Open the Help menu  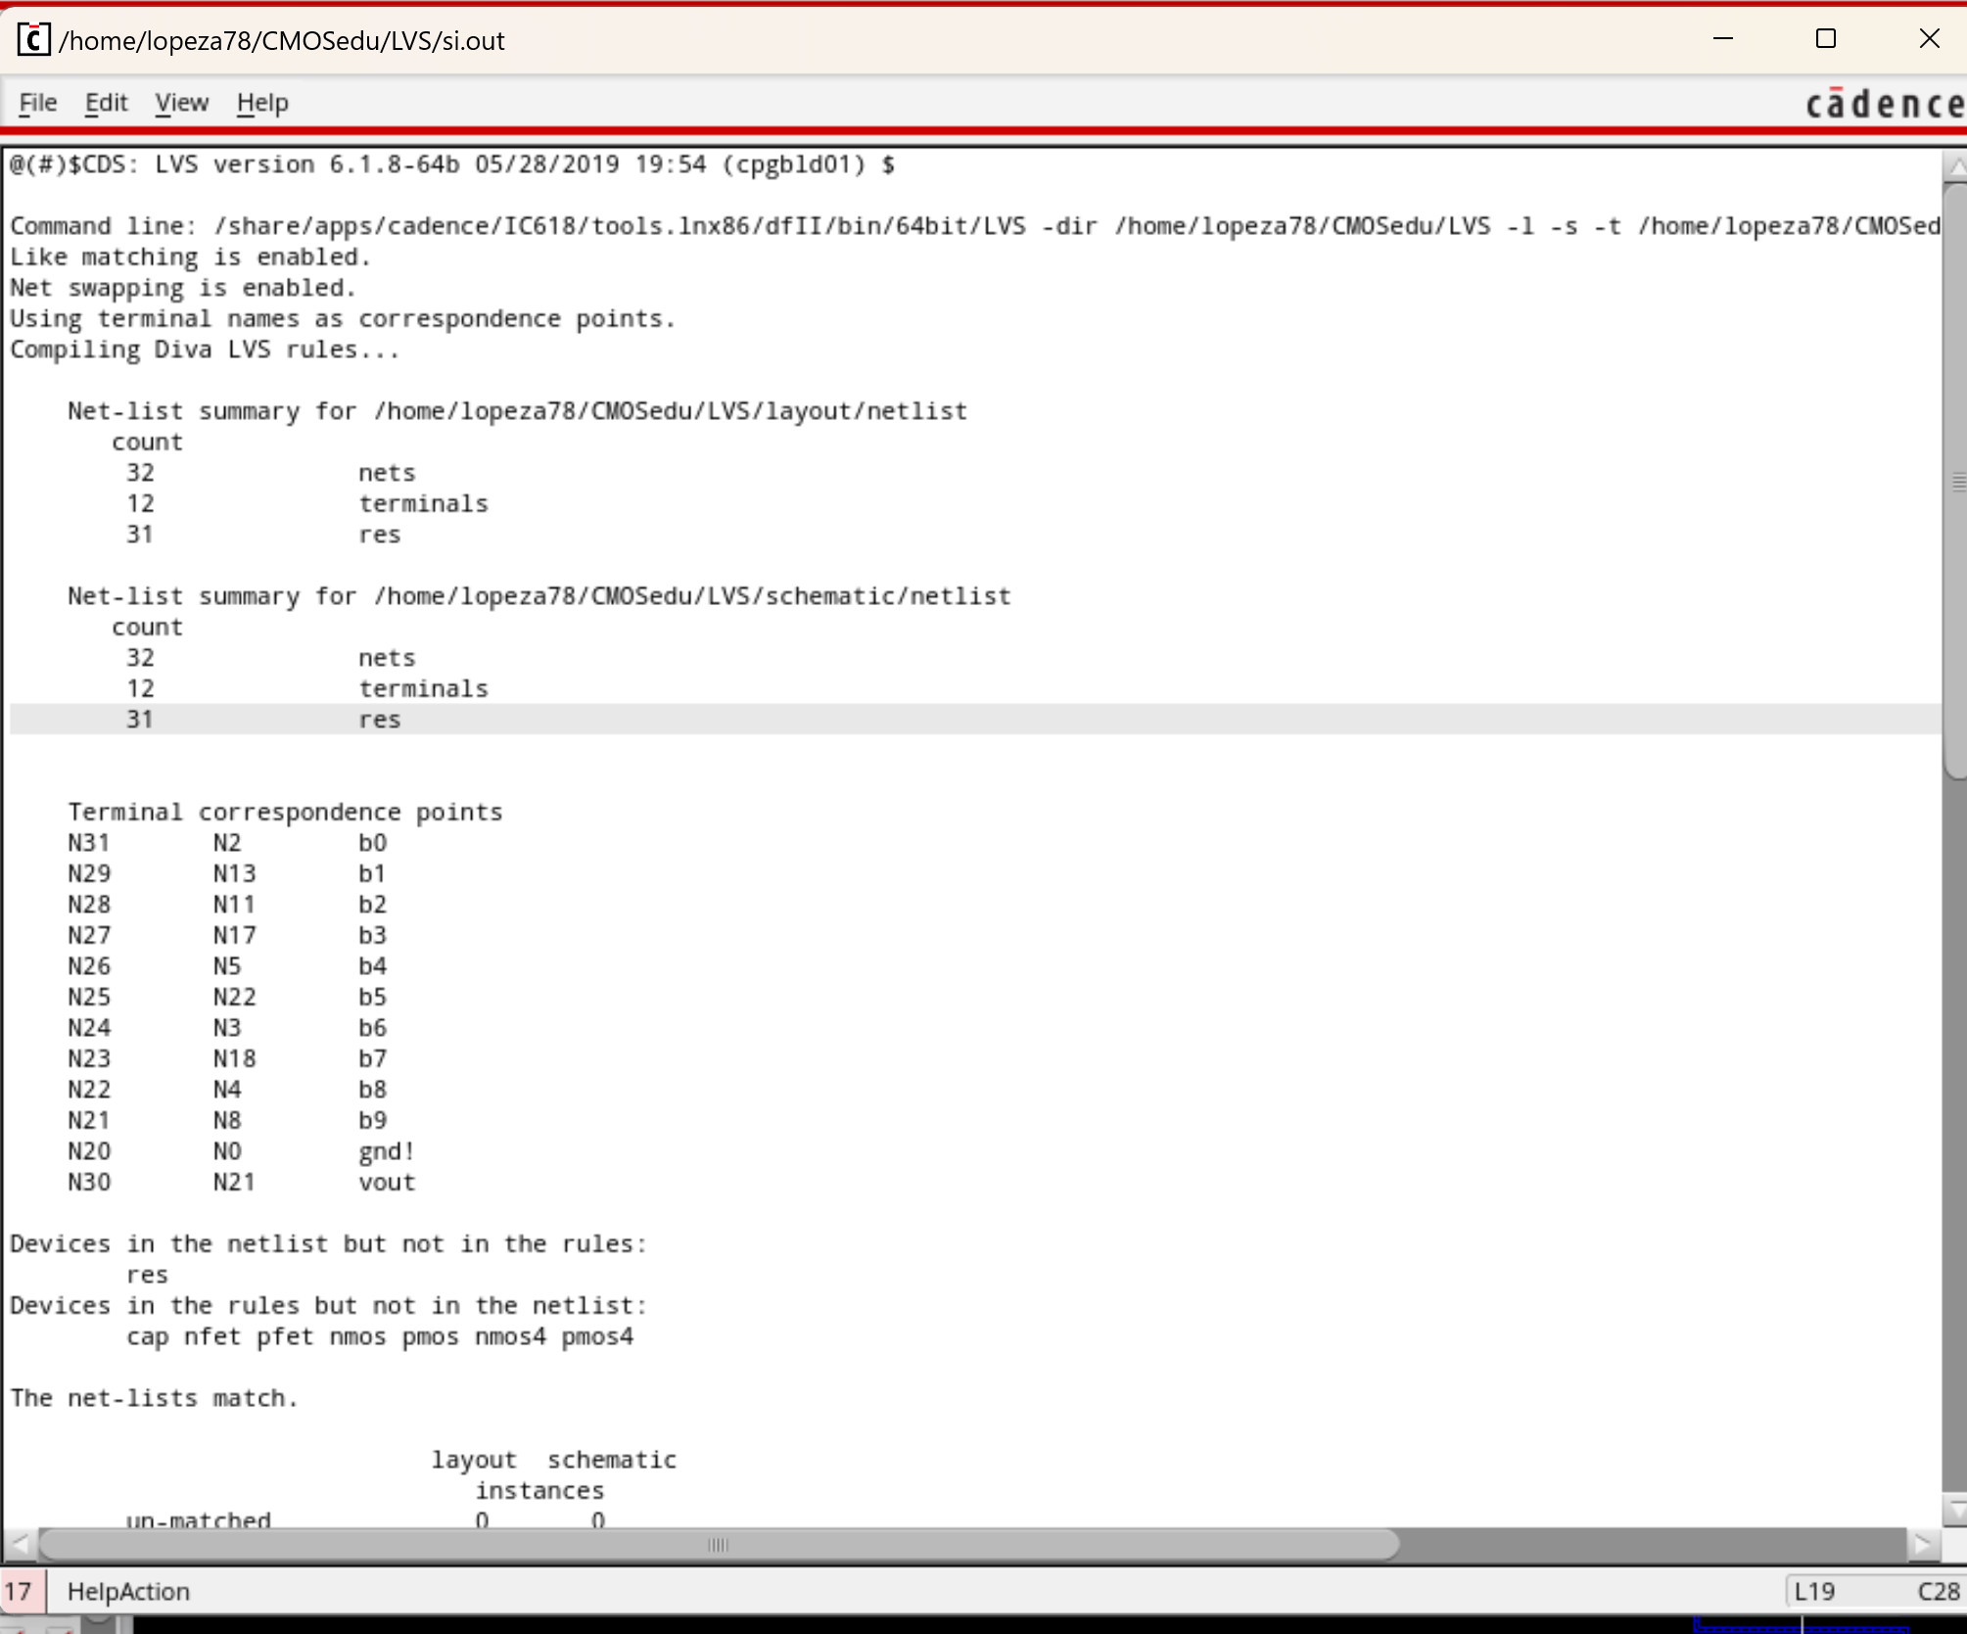coord(261,103)
